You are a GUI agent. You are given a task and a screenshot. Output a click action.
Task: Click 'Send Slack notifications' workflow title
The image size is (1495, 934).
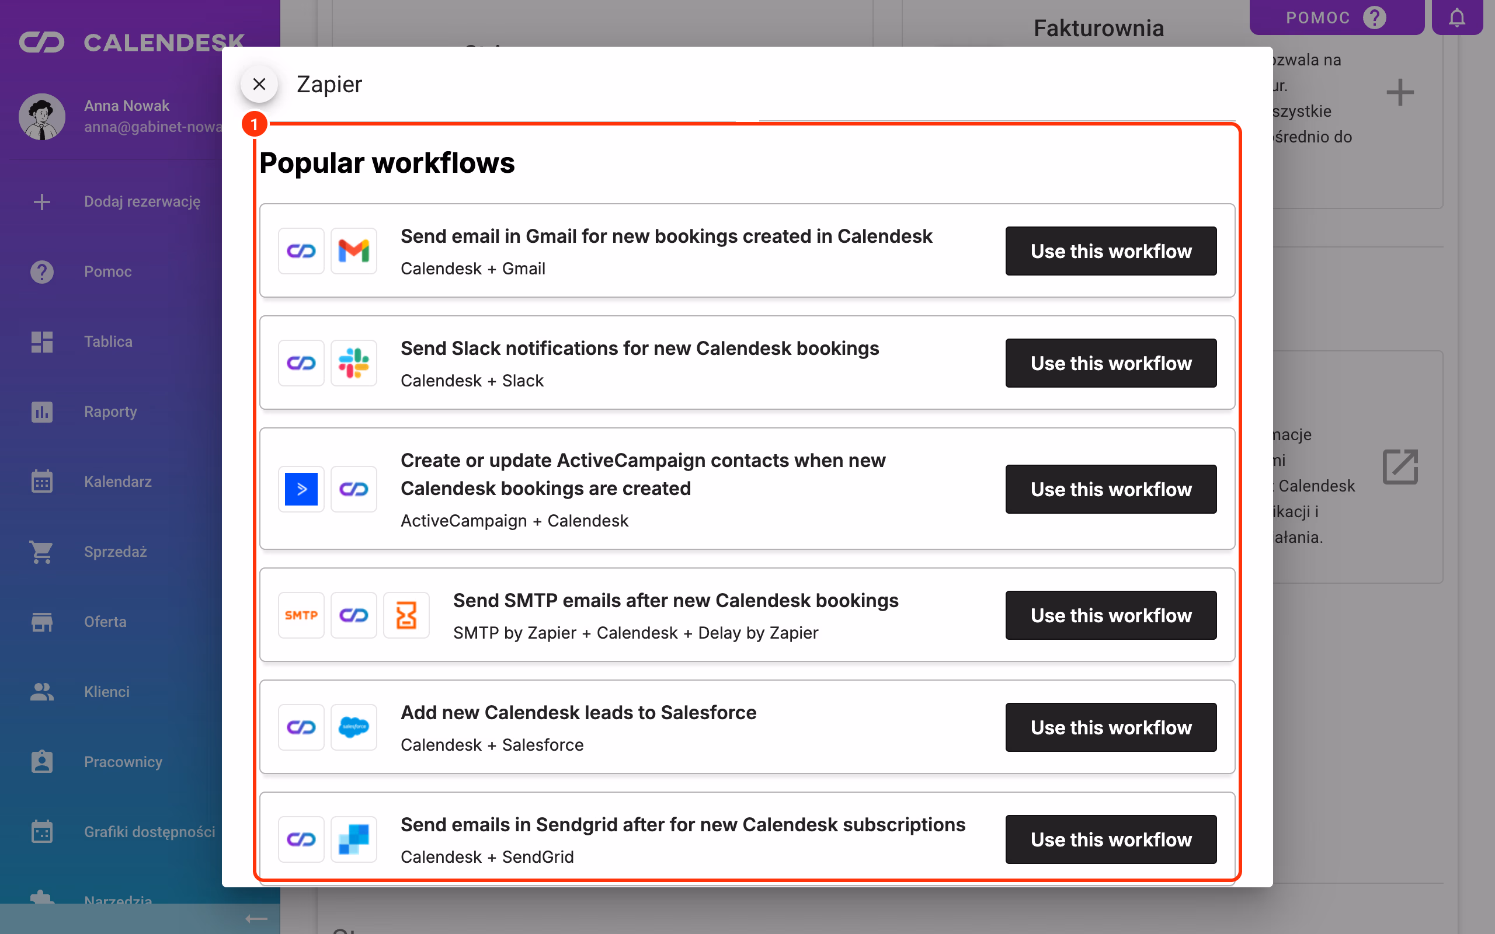click(x=639, y=348)
